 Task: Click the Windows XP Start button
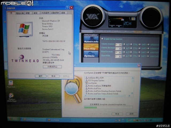(14, 119)
